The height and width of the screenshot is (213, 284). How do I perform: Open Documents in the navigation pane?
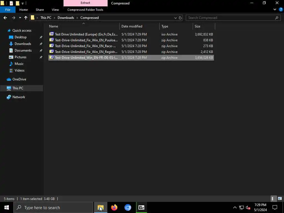(x=23, y=50)
